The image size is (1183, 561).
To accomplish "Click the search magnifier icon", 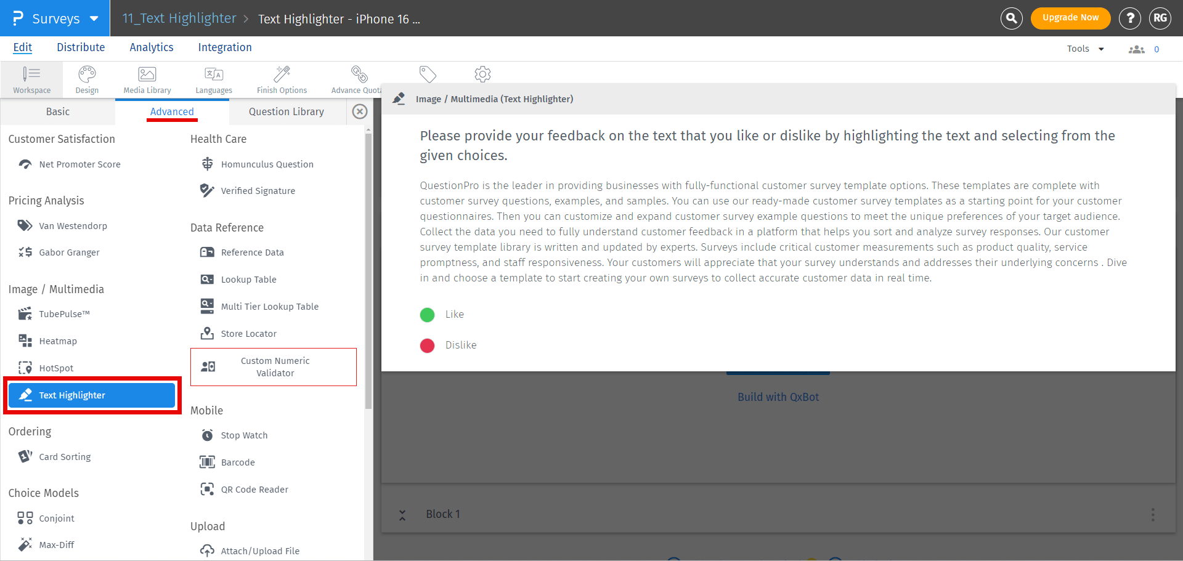I will click(1011, 18).
